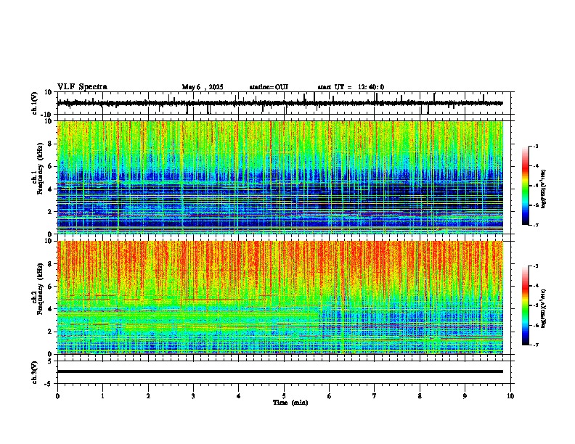The height and width of the screenshot is (444, 575).
Task: Click the ch.1 spectrogram color scale bar
Action: point(526,186)
